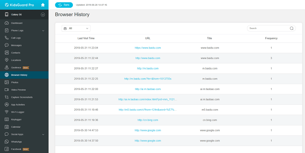This screenshot has height=153, width=305.
Task: Open the Geofence menu item
Action: click(16, 67)
